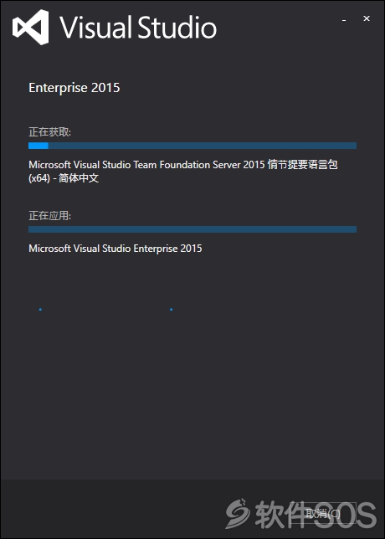
Task: Click the applying progress bar
Action: 192,229
